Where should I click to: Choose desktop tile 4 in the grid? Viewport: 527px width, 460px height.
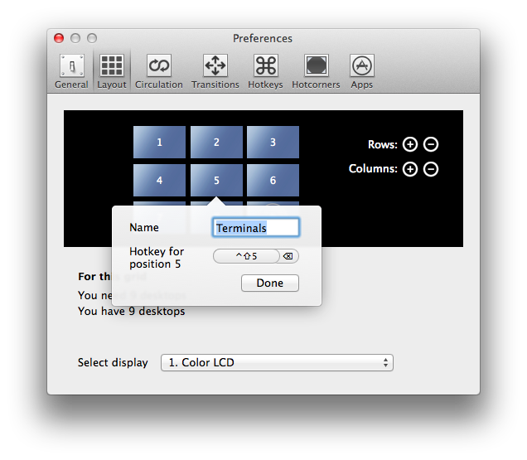(x=159, y=181)
